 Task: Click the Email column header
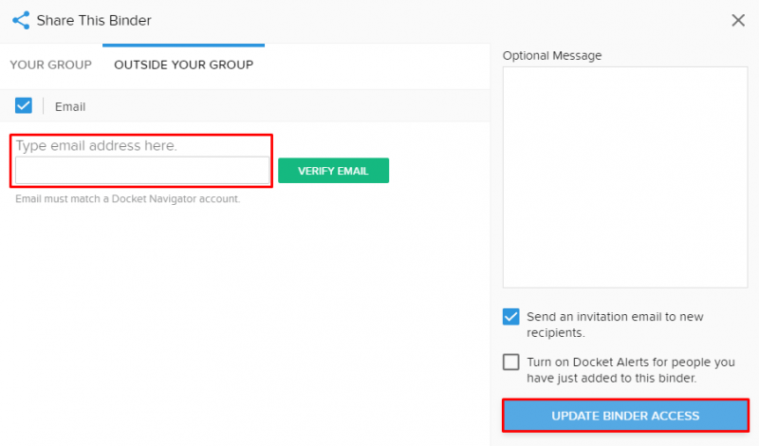pyautogui.click(x=70, y=106)
